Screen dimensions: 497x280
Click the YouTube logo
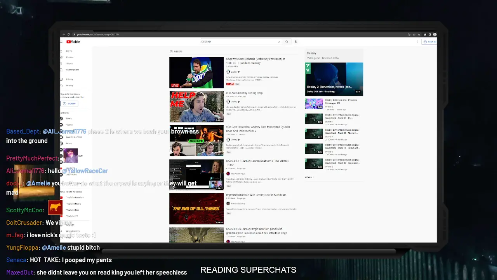(x=73, y=42)
